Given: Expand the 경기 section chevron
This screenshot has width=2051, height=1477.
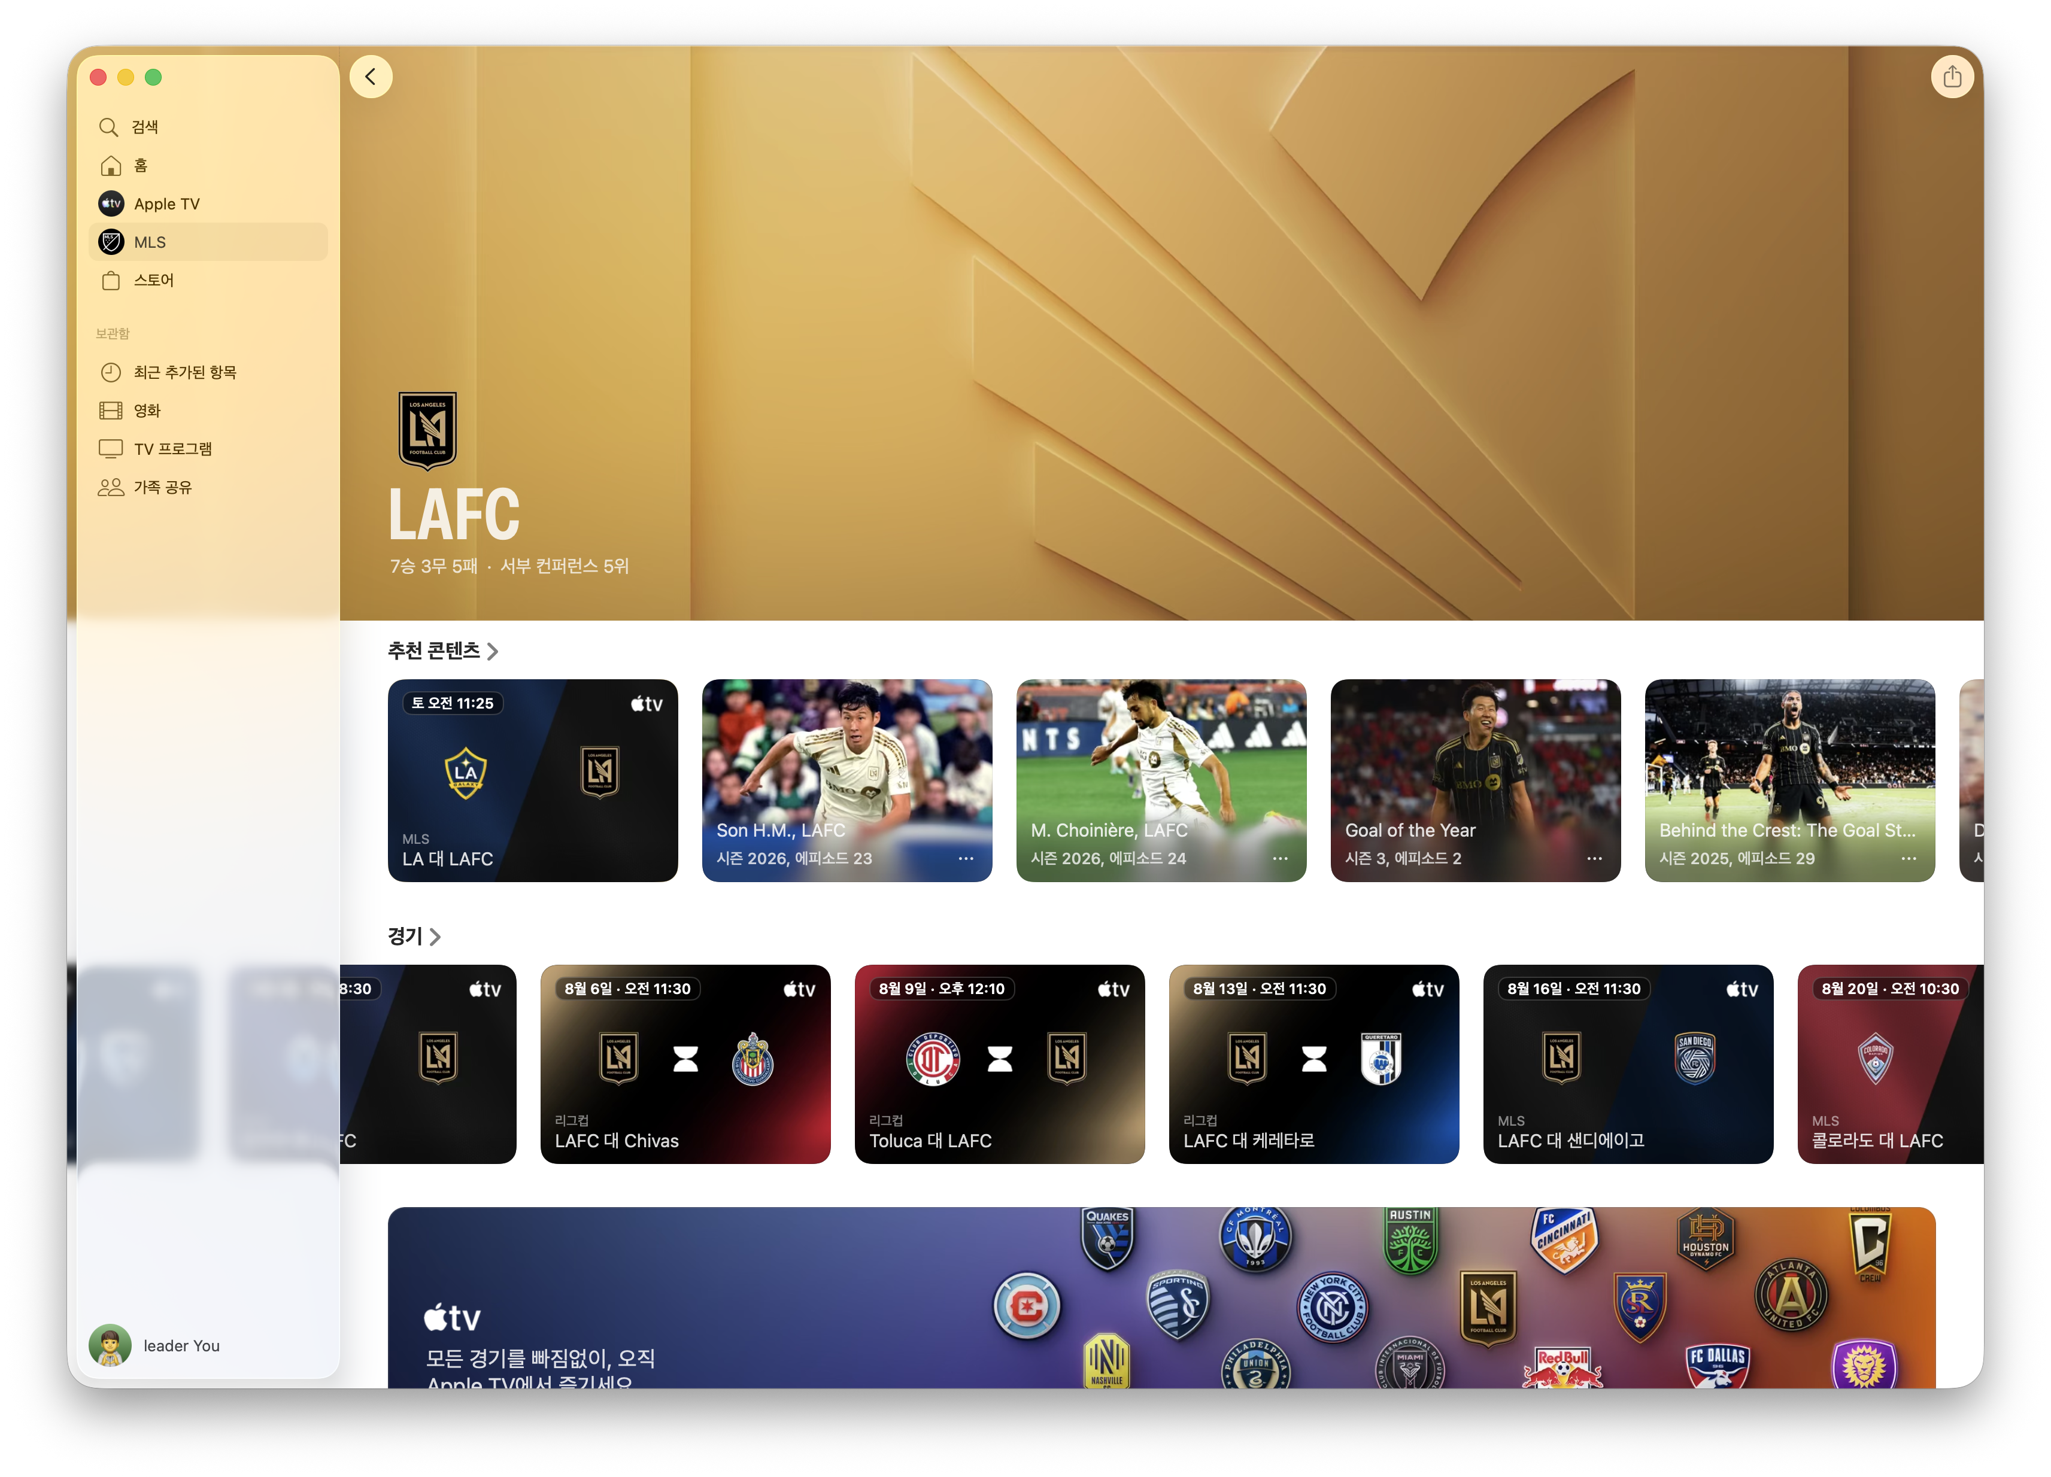Looking at the screenshot, I should click(435, 937).
